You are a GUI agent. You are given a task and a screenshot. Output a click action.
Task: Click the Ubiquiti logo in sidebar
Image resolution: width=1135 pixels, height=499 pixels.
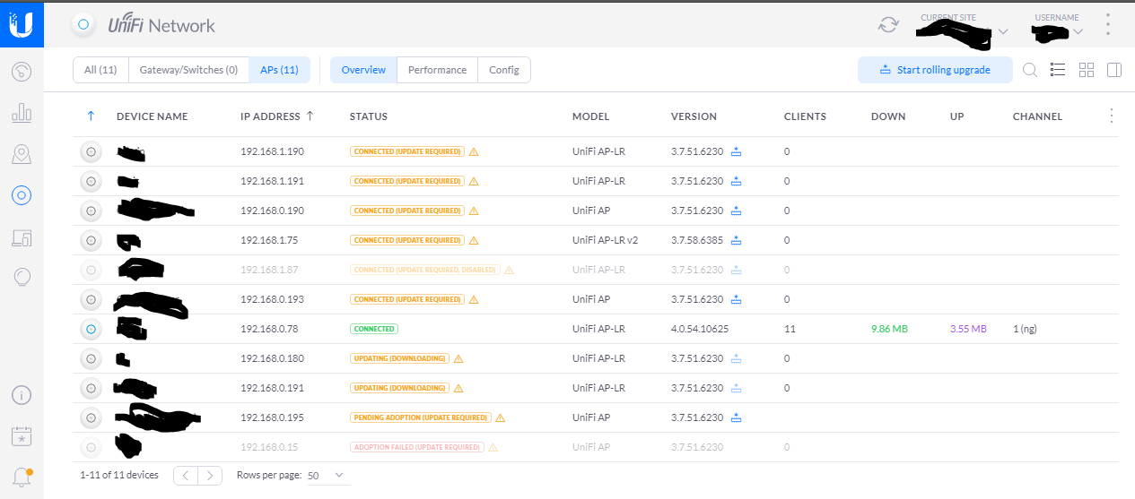click(x=22, y=24)
